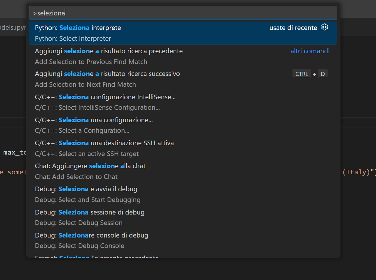This screenshot has height=280, width=376.
Task: Choose Aggiungi selezione a risultato ricerca precedente
Action: coord(183,56)
